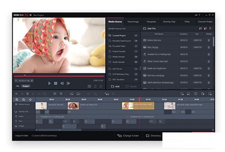The height and width of the screenshot is (152, 225).
Task: Delete the Movie_titas.mov file via trash icon
Action: [x=209, y=40]
